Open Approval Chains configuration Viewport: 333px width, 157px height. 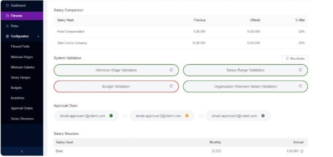click(21, 108)
